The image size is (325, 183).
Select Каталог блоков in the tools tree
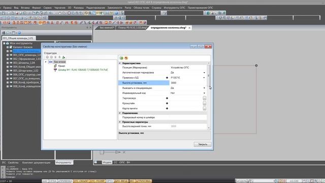click(22, 47)
